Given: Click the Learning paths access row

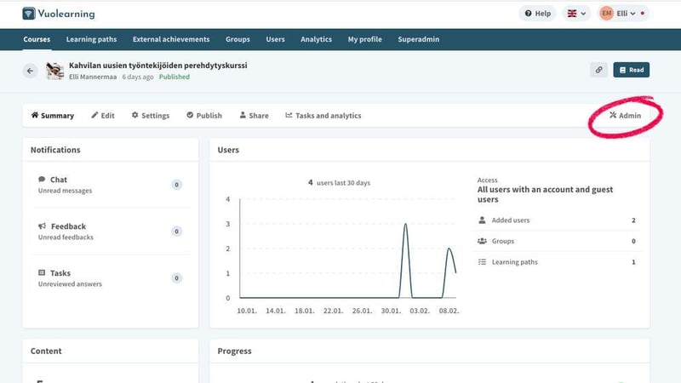Looking at the screenshot, I should 557,262.
